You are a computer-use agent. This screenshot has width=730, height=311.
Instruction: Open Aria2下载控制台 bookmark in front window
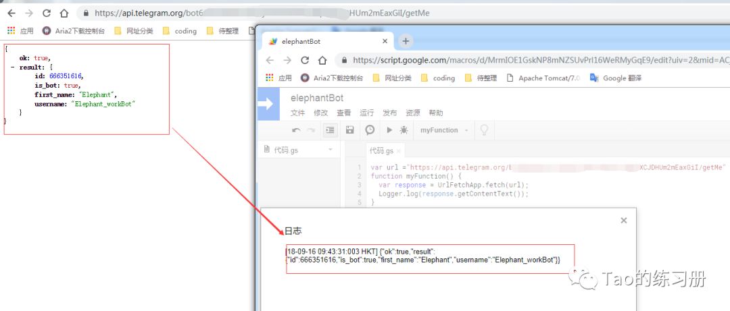pyautogui.click(x=331, y=78)
